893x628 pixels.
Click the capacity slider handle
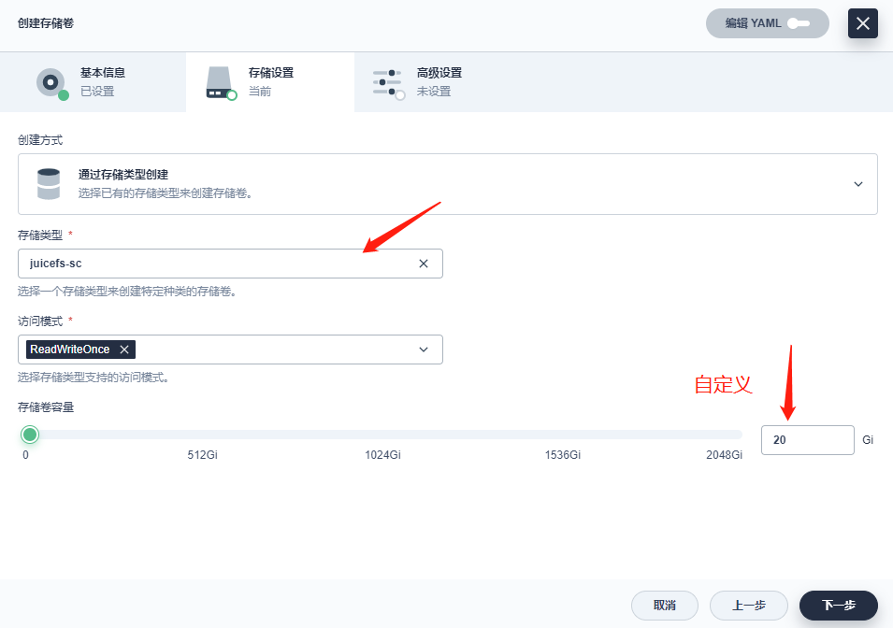click(30, 435)
